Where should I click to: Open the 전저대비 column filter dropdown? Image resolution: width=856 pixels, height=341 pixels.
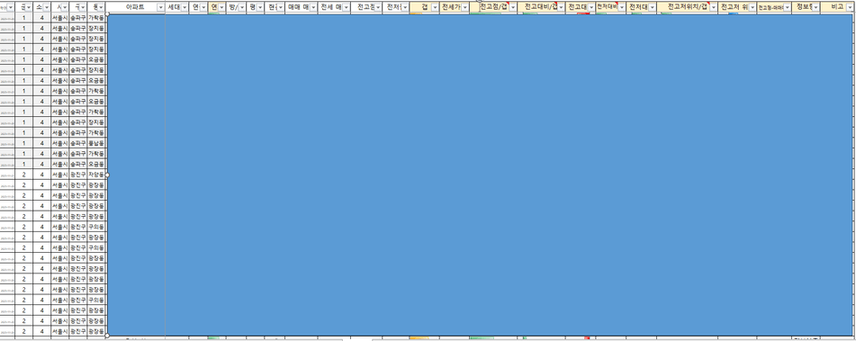coord(621,7)
